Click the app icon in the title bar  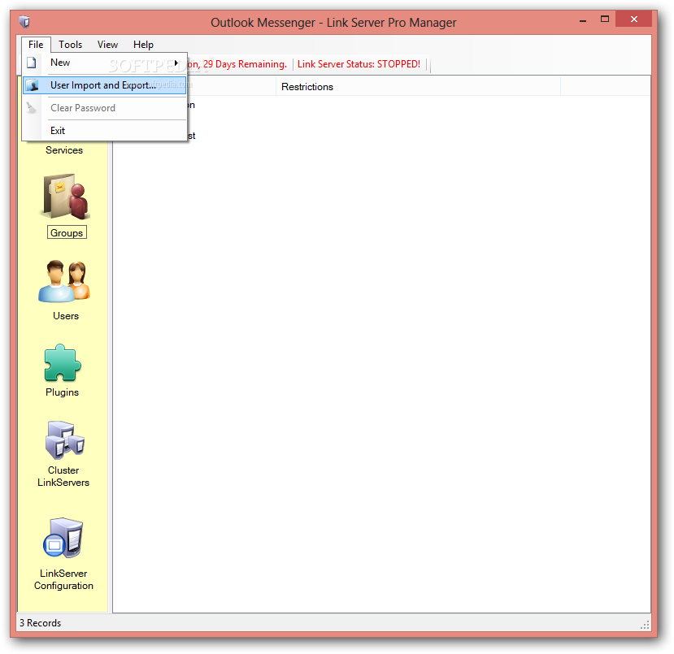click(x=24, y=21)
